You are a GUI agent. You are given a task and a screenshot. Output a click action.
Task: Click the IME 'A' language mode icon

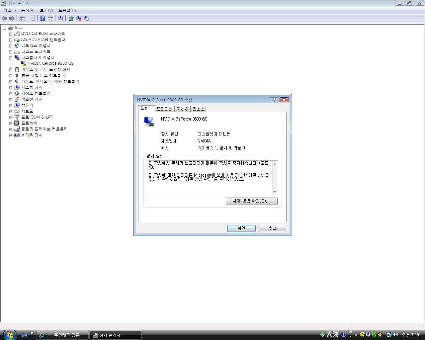point(329,335)
